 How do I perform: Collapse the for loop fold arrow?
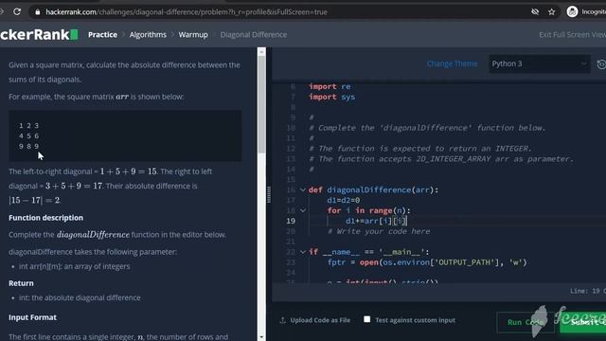coord(303,210)
